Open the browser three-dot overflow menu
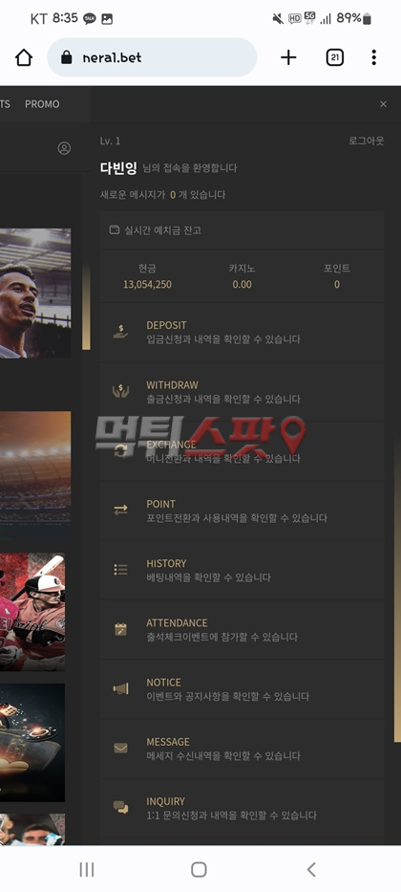 tap(373, 57)
